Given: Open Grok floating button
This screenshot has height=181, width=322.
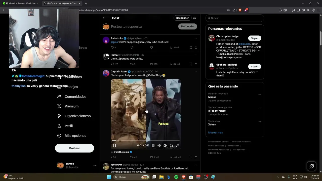Looking at the screenshot, I should [311, 166].
